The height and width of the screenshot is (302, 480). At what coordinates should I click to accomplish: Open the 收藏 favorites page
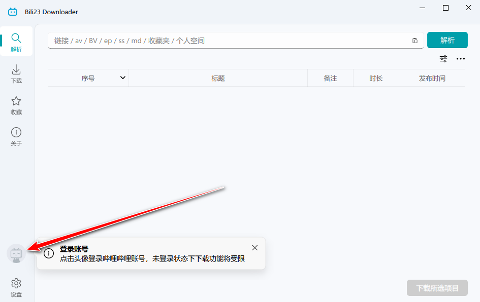[16, 105]
